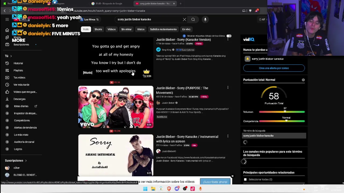The width and height of the screenshot is (344, 193).
Task: Open vidIQ Ideas diarias
Action: [x=21, y=106]
